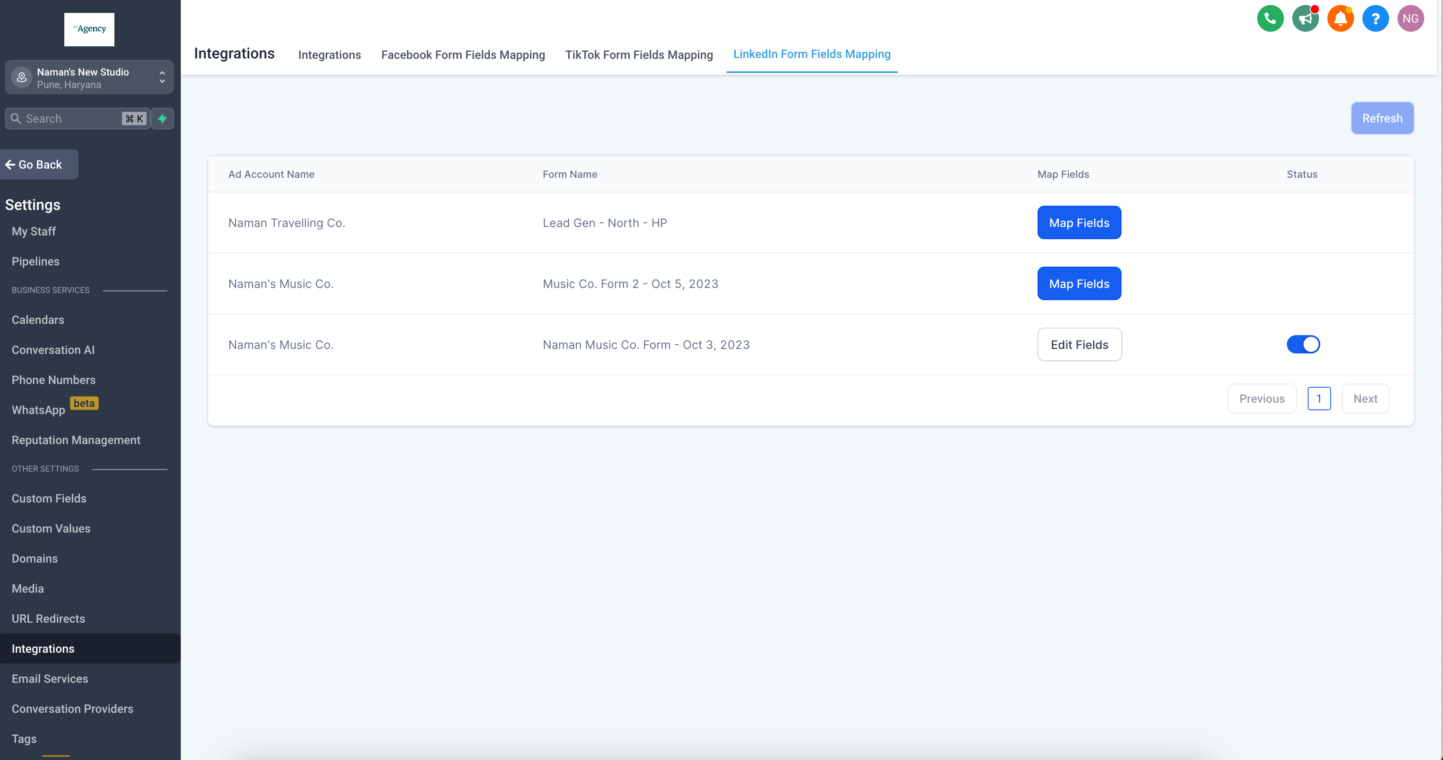This screenshot has width=1443, height=760.
Task: Open the NG user avatar menu
Action: (1410, 18)
